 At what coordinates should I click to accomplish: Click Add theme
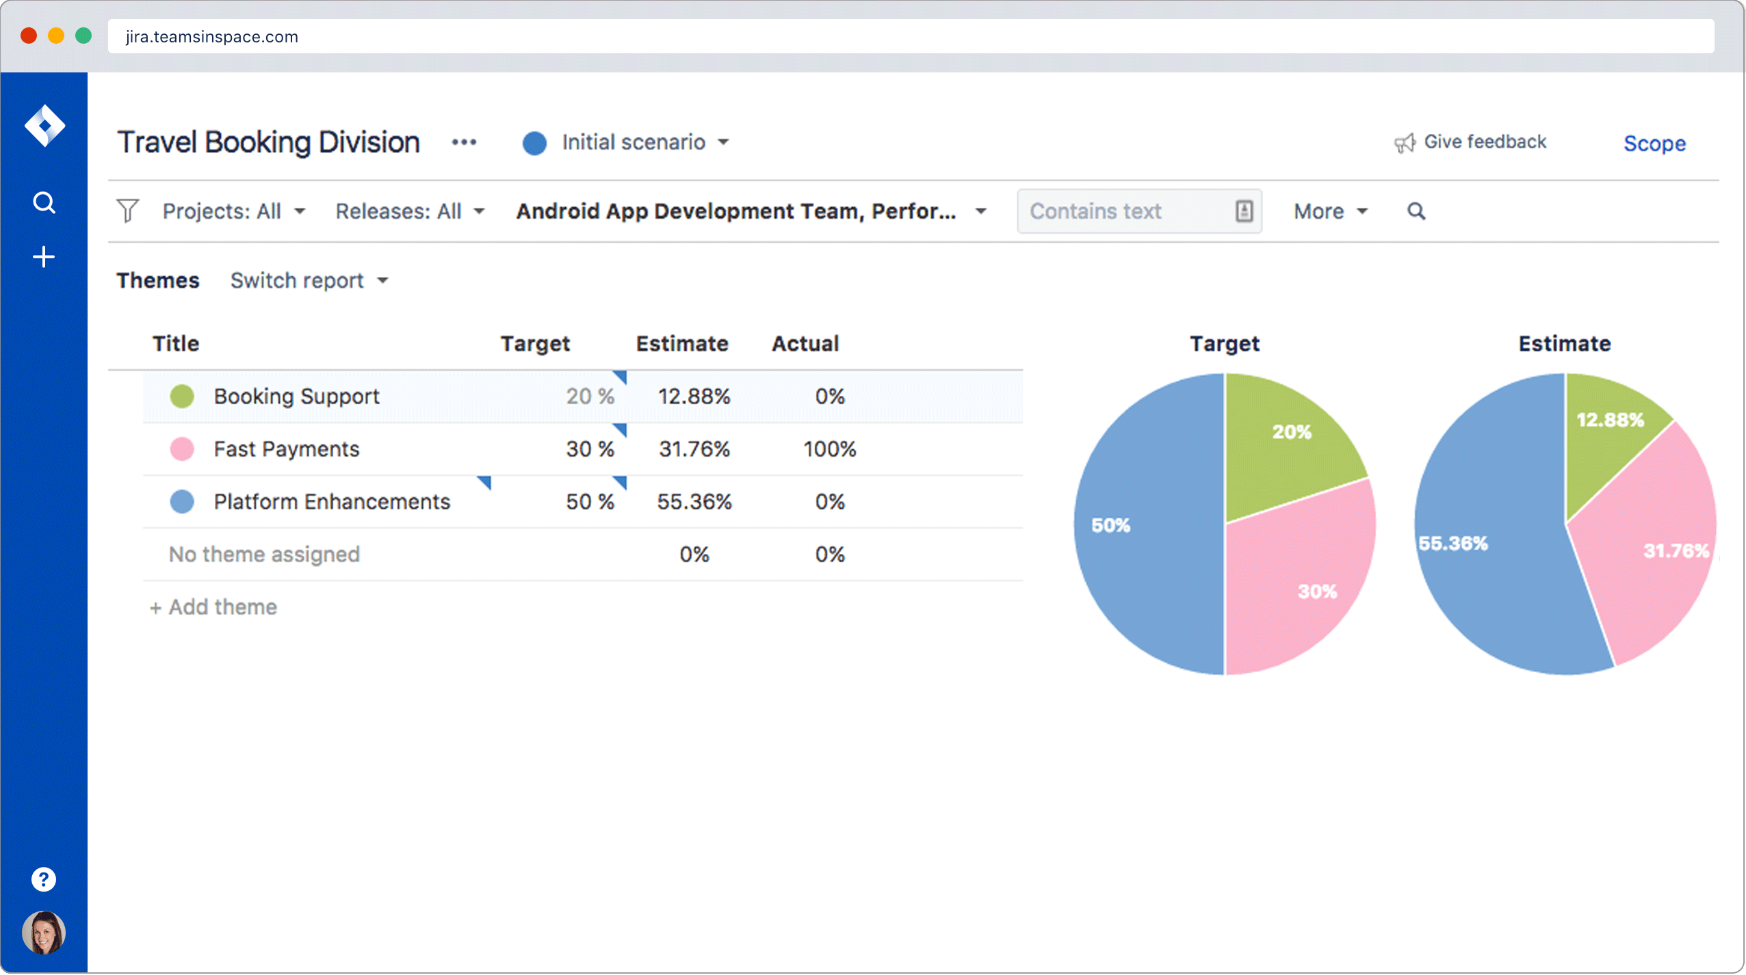tap(213, 606)
